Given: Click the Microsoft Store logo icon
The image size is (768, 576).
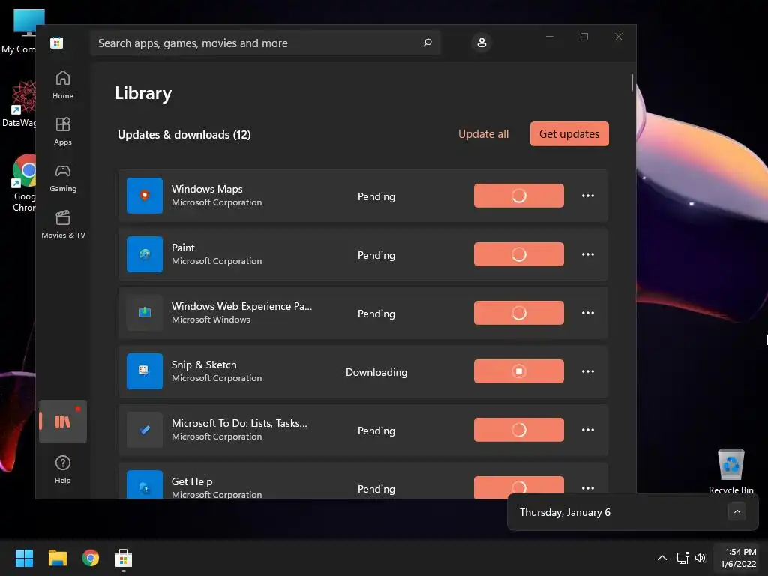Looking at the screenshot, I should point(56,43).
